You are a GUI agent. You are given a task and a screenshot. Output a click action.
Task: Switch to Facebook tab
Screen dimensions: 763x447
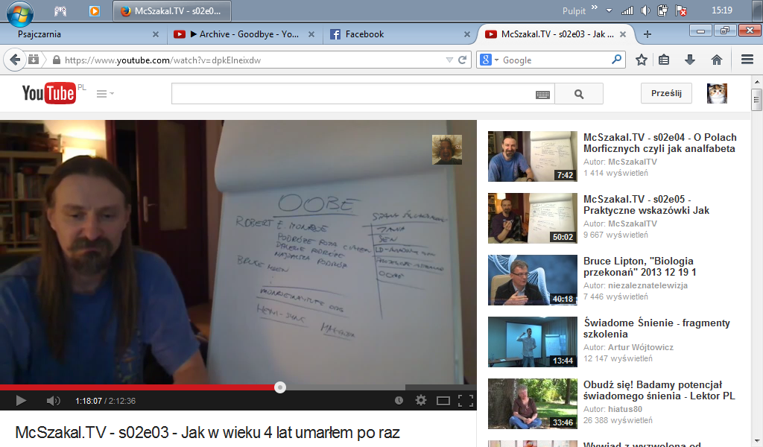tap(399, 34)
